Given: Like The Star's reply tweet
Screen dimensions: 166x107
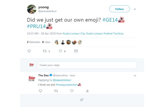Looking at the screenshot, I should [72, 91].
